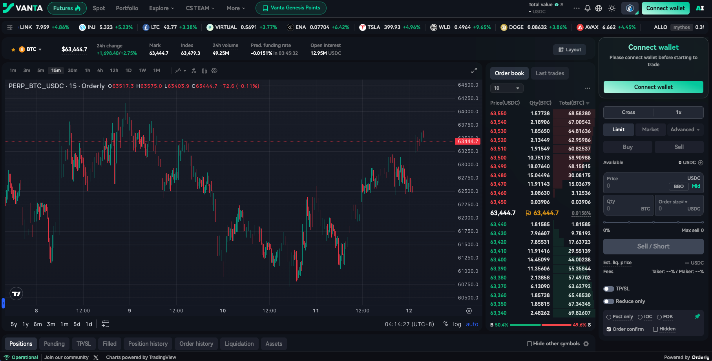Click the globe language icon

599,8
